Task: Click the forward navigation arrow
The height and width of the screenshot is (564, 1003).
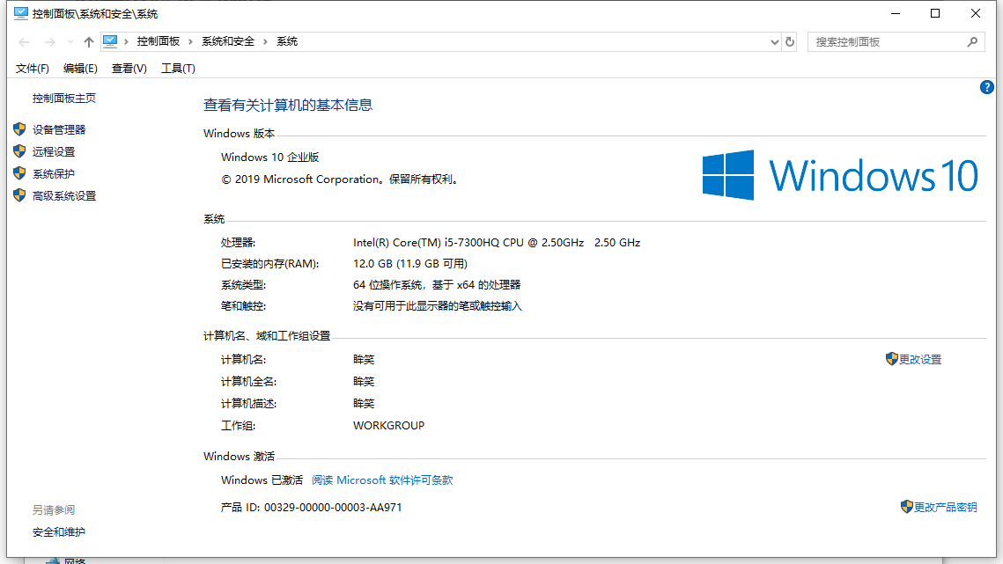Action: (x=50, y=42)
